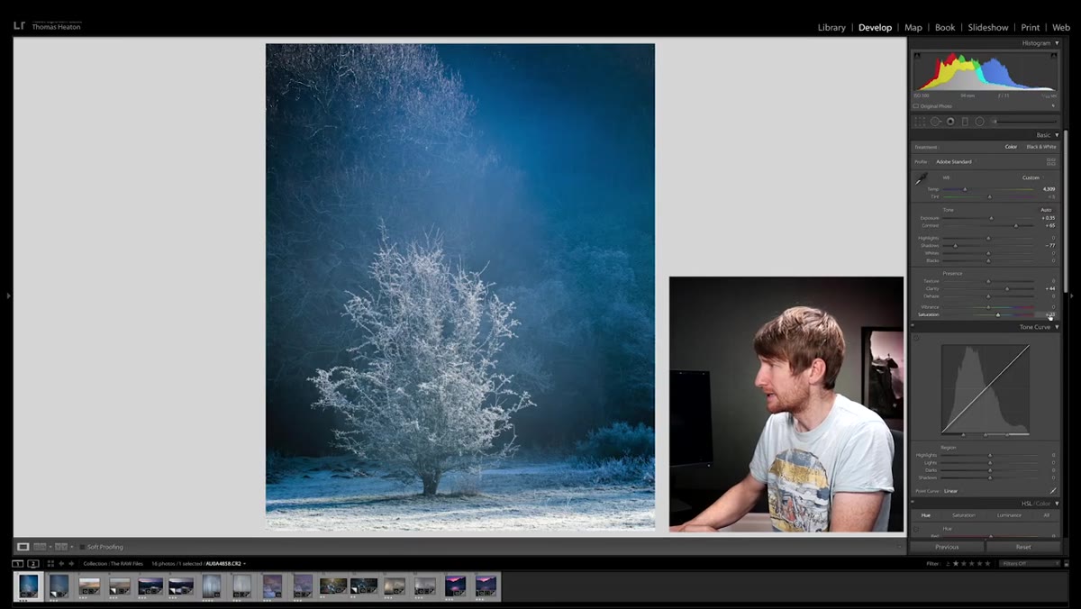Click the Clarity slider handle
Viewport: 1081px width, 609px height.
(x=1007, y=288)
